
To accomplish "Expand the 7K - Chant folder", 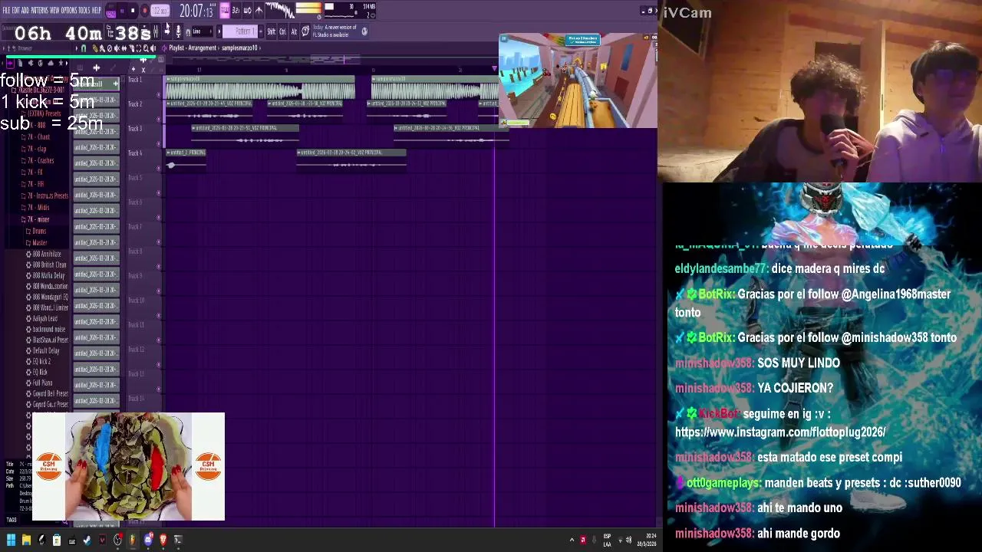I will (35, 137).
